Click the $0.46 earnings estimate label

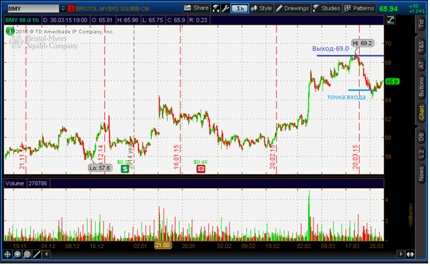point(201,163)
